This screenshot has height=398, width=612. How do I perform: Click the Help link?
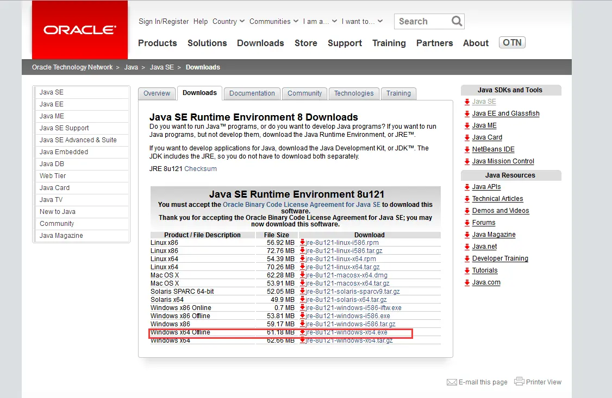(x=201, y=21)
